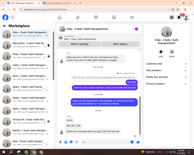Show hidden system tray icons chevron
194x155 pixels.
(x=167, y=152)
